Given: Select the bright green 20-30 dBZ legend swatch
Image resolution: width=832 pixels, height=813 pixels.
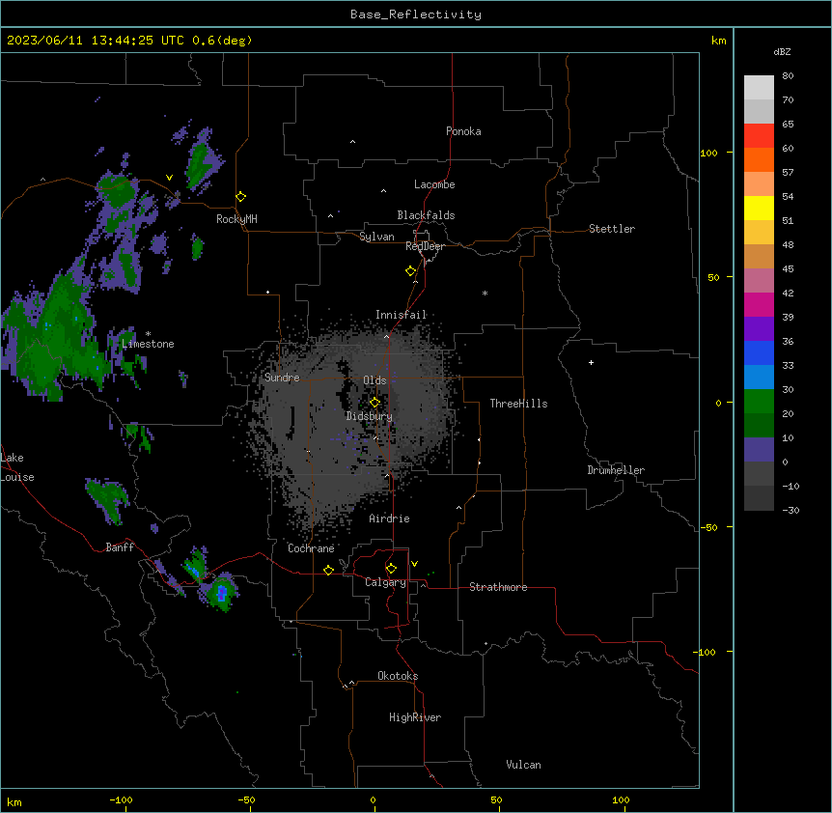Looking at the screenshot, I should coord(759,402).
